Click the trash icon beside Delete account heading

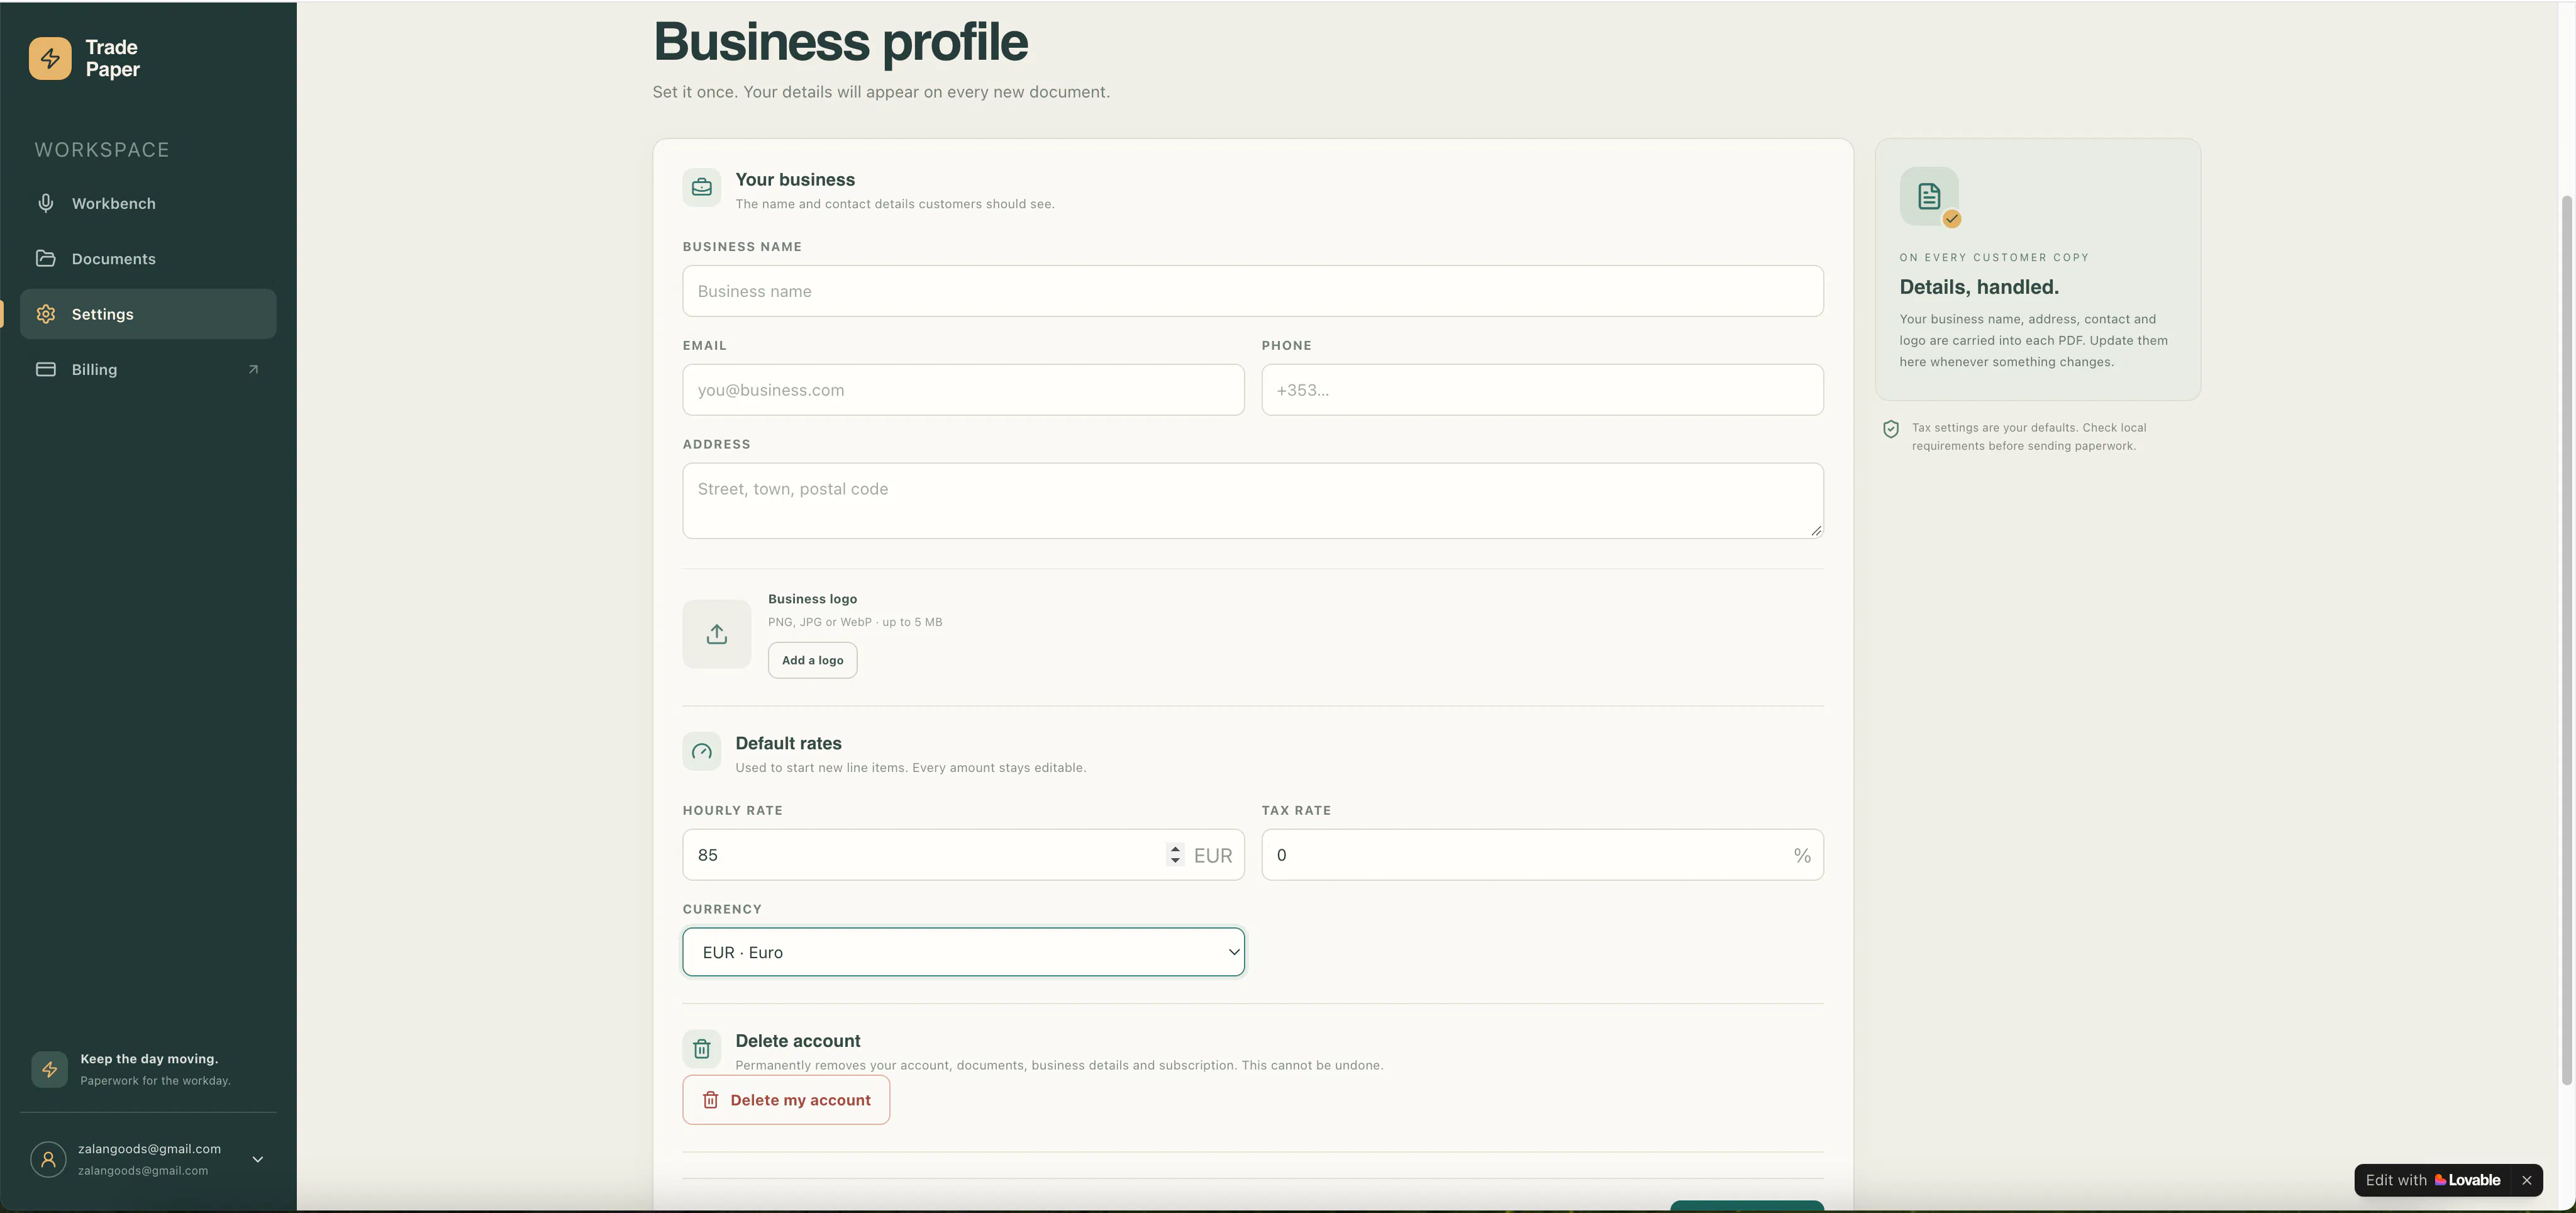(x=702, y=1048)
